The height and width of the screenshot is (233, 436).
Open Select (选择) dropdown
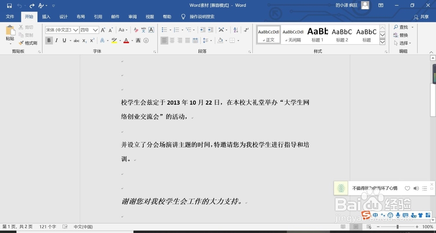[402, 43]
